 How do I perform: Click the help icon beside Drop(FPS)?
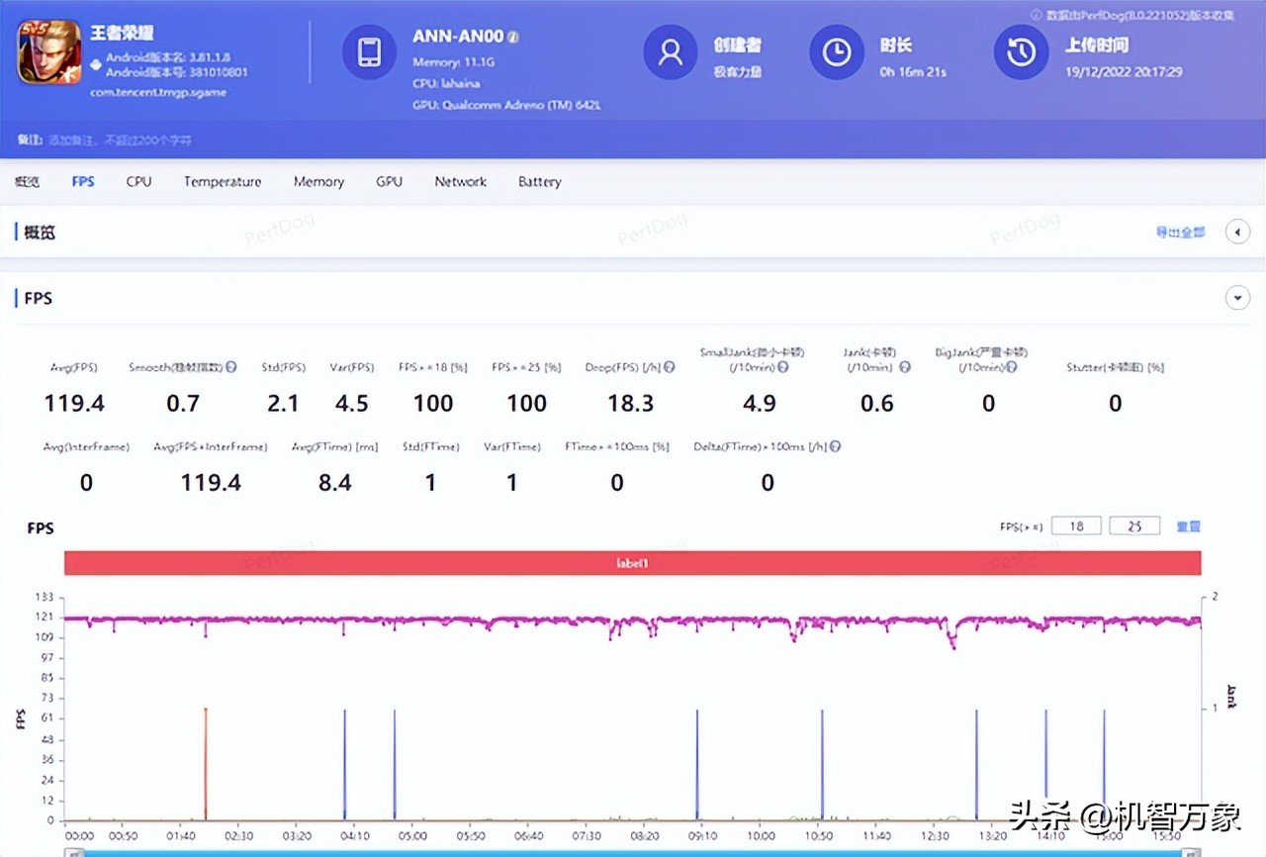point(670,367)
